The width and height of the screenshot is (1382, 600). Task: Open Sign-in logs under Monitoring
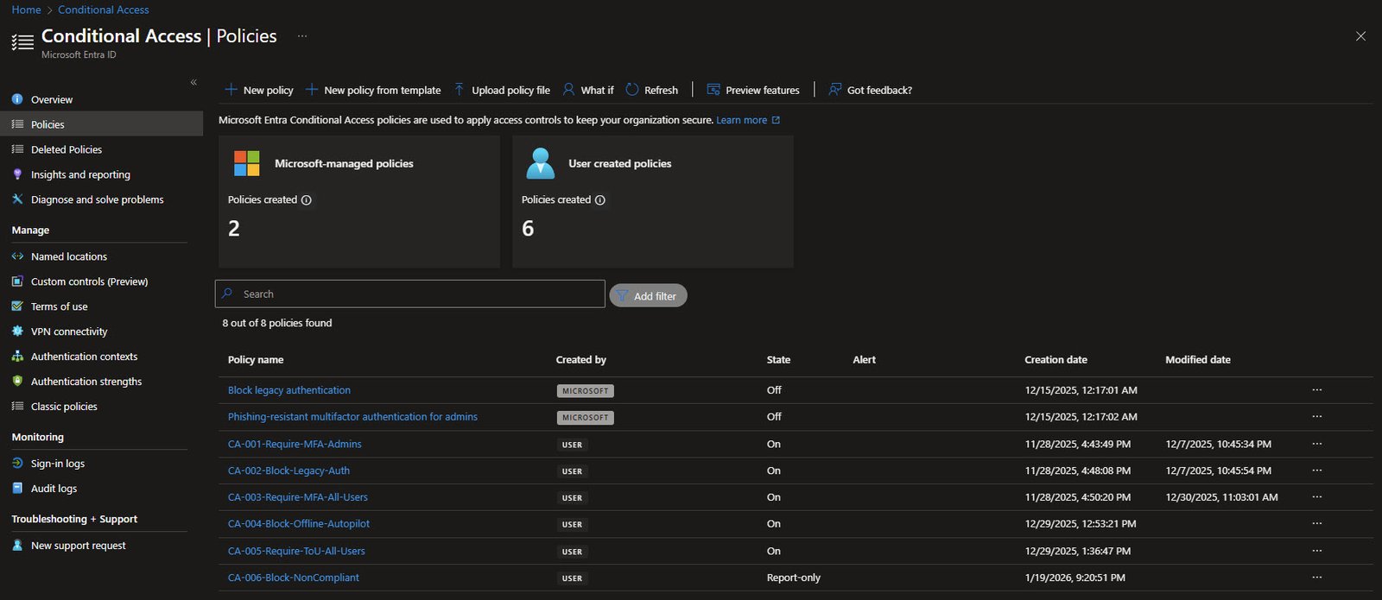58,464
